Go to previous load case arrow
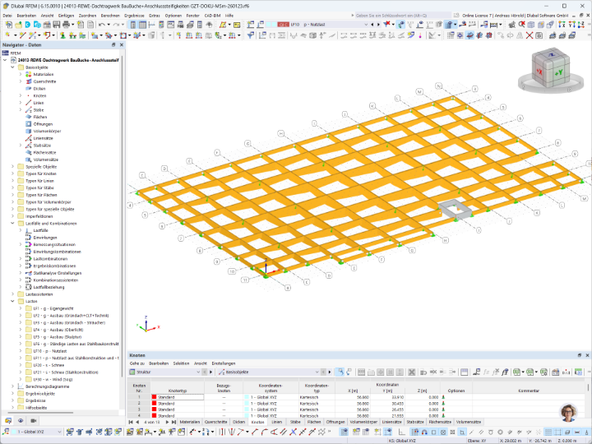This screenshot has height=444, width=592. point(372,25)
